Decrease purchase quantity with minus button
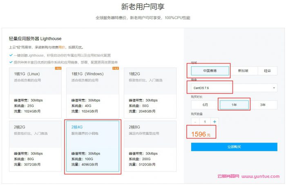Image resolution: width=286 pixels, height=185 pixels. [195, 121]
